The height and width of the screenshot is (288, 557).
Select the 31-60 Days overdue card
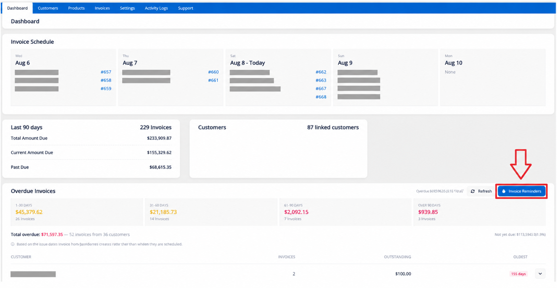pyautogui.click(x=211, y=212)
